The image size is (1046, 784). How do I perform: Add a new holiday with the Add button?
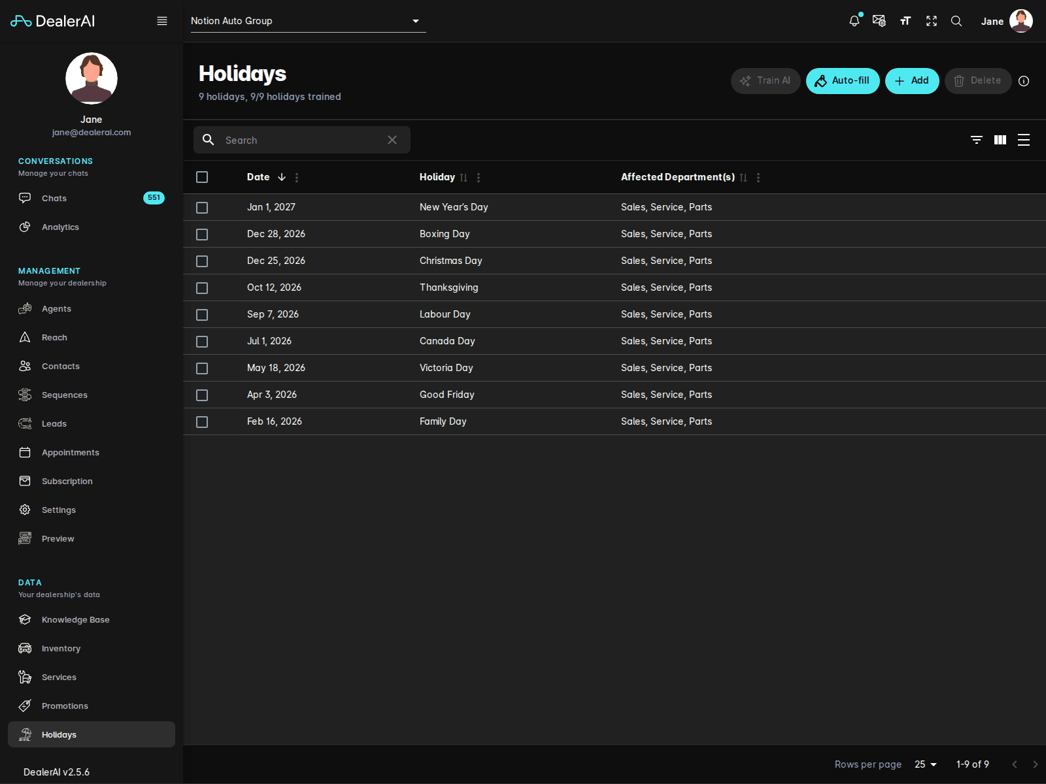coord(912,81)
